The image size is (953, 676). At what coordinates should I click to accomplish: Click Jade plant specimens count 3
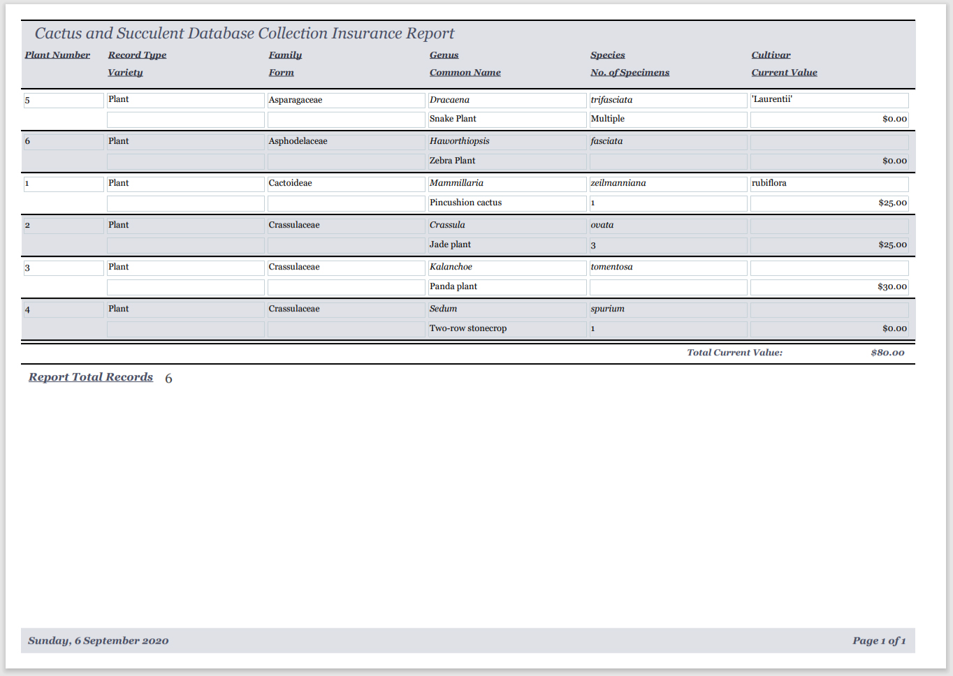click(x=668, y=245)
